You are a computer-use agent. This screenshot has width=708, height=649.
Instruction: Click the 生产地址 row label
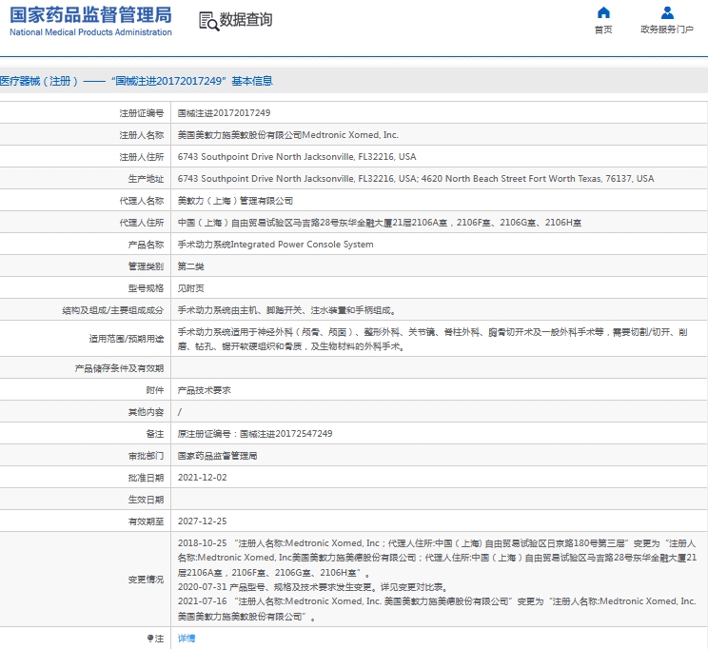point(146,179)
